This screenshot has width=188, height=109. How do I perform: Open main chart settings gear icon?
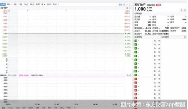[x=127, y=8]
